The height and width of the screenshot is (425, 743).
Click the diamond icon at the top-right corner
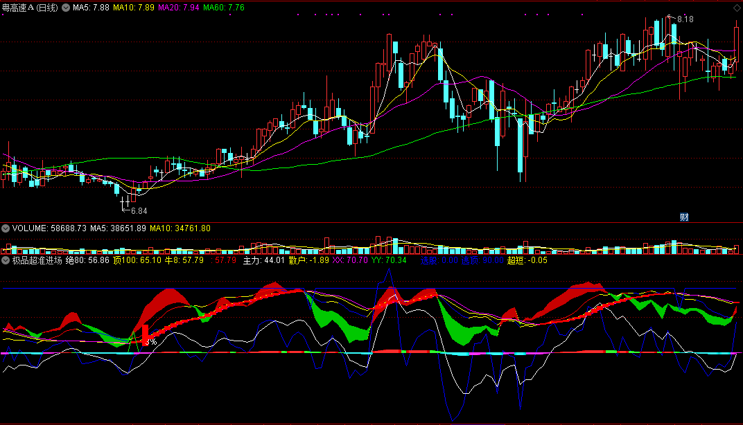click(737, 8)
